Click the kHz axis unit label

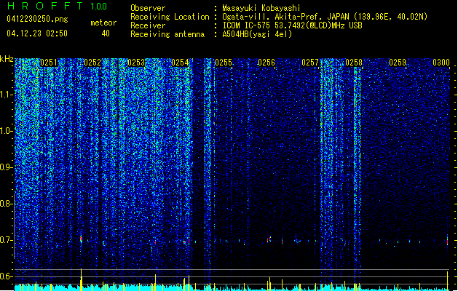(7, 59)
